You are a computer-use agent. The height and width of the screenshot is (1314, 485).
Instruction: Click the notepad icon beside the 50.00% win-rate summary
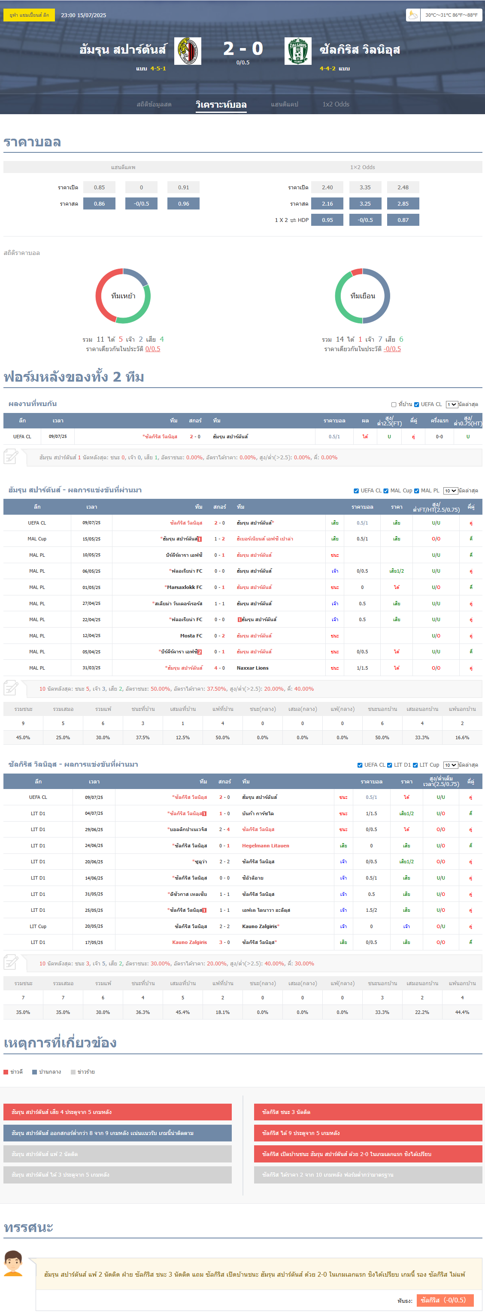(x=11, y=688)
